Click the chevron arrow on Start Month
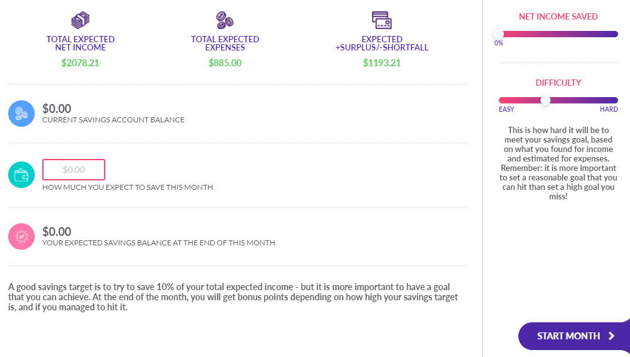The height and width of the screenshot is (357, 630). [x=612, y=336]
